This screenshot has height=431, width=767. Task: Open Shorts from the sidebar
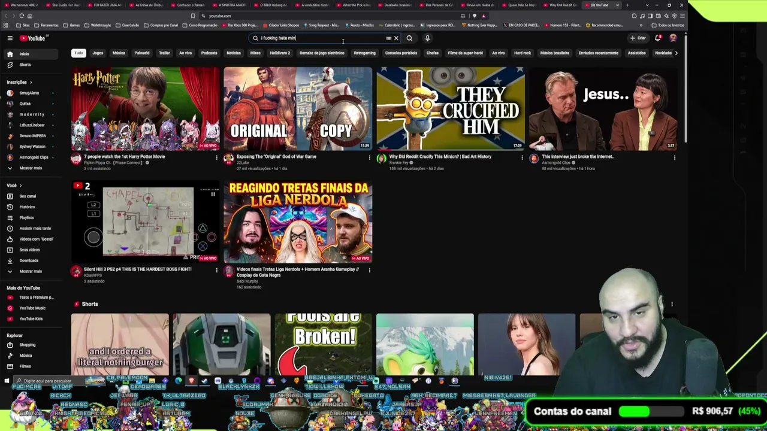pyautogui.click(x=30, y=65)
